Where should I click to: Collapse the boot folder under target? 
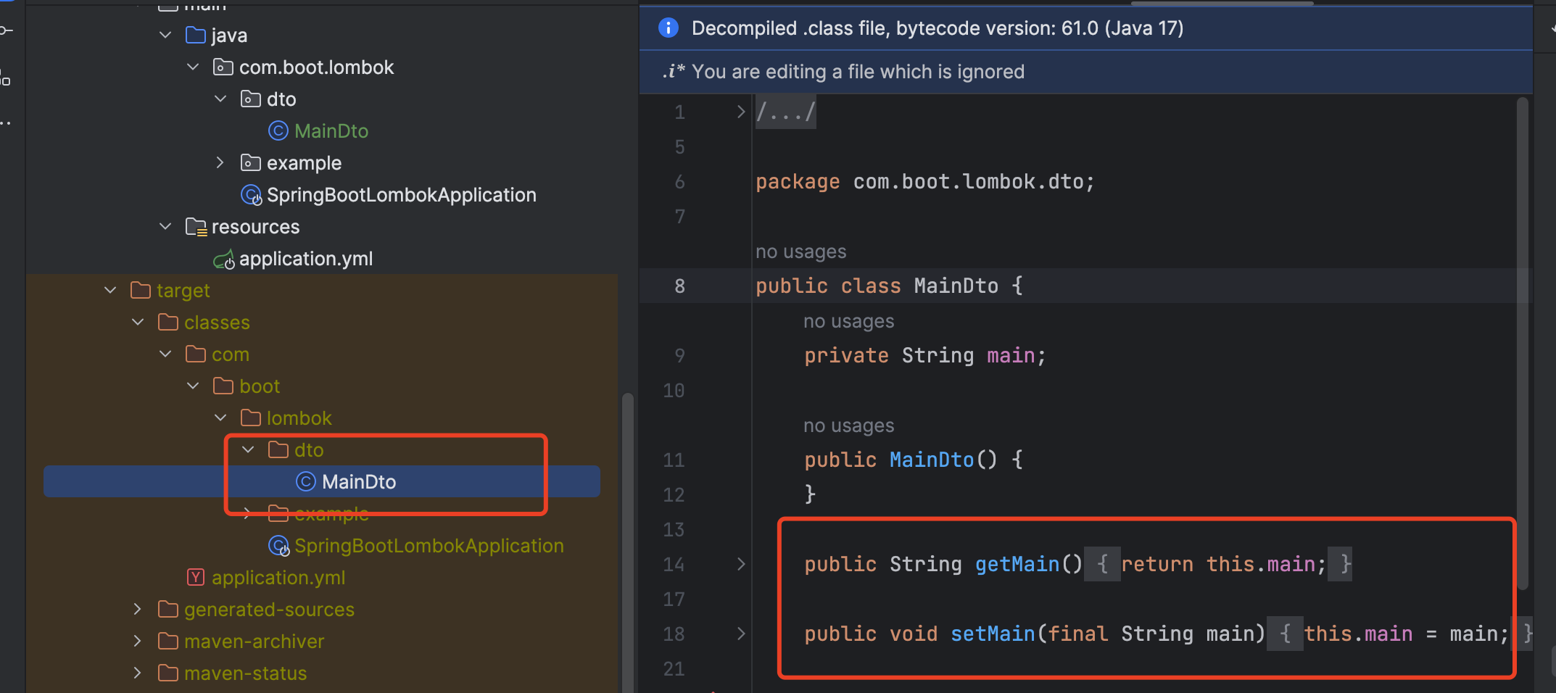click(x=193, y=386)
